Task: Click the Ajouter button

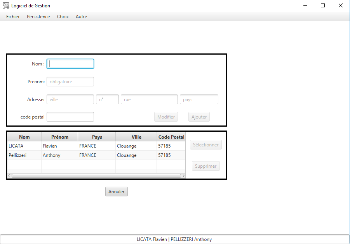Action: [199, 117]
